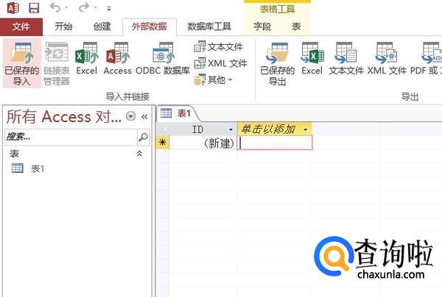Undo the last action
The image size is (442, 297).
tap(55, 8)
